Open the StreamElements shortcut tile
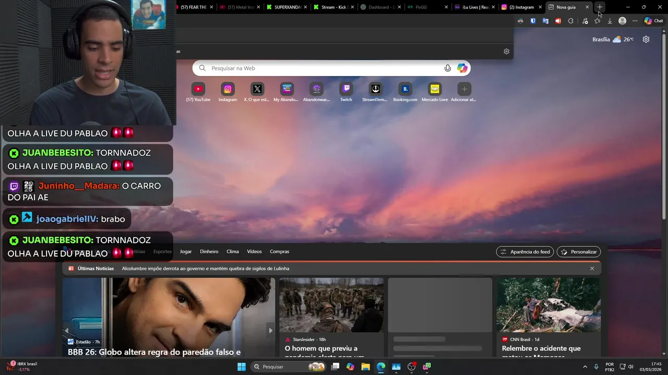 tap(375, 89)
